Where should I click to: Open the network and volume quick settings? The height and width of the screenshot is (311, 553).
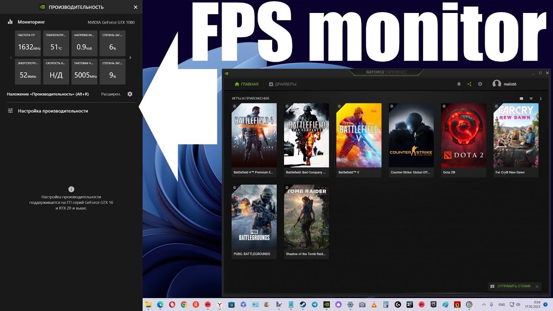click(x=515, y=305)
